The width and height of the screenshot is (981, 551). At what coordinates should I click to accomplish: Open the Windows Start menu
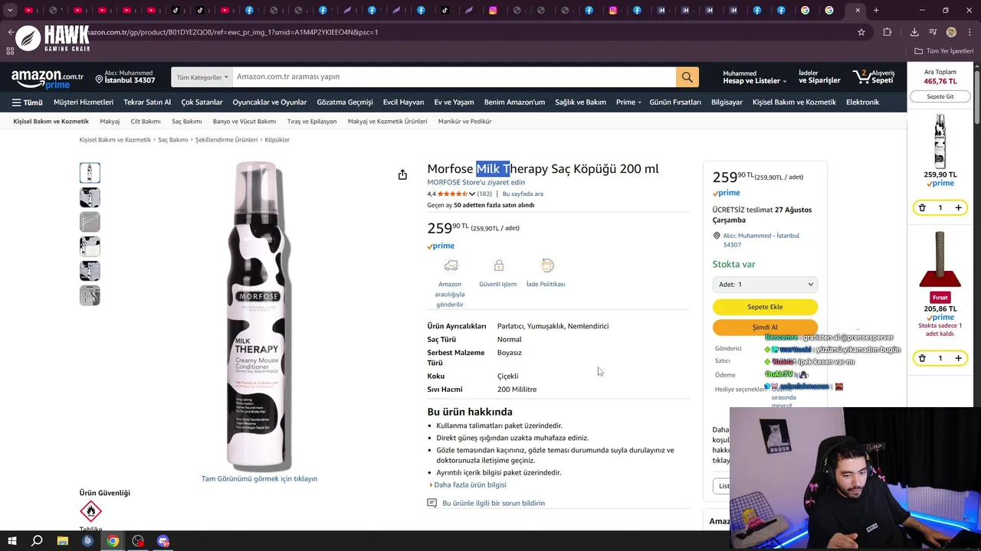tap(11, 541)
